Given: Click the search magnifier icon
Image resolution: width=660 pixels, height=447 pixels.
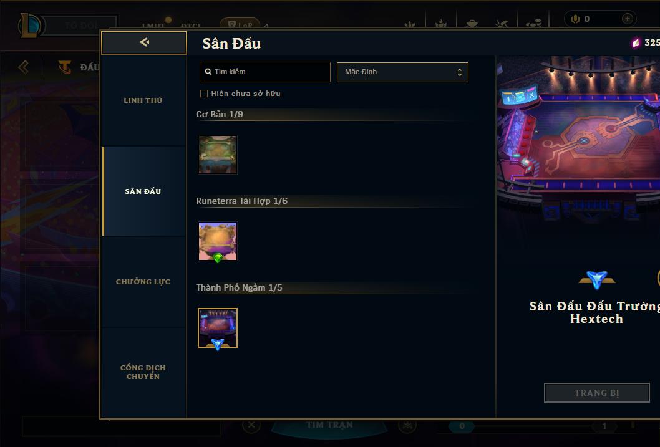Looking at the screenshot, I should 208,72.
